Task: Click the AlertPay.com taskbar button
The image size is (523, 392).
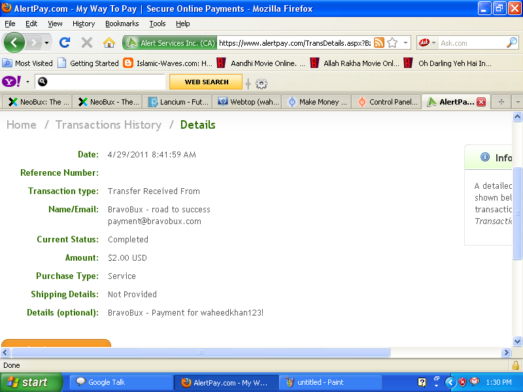Action: [226, 382]
